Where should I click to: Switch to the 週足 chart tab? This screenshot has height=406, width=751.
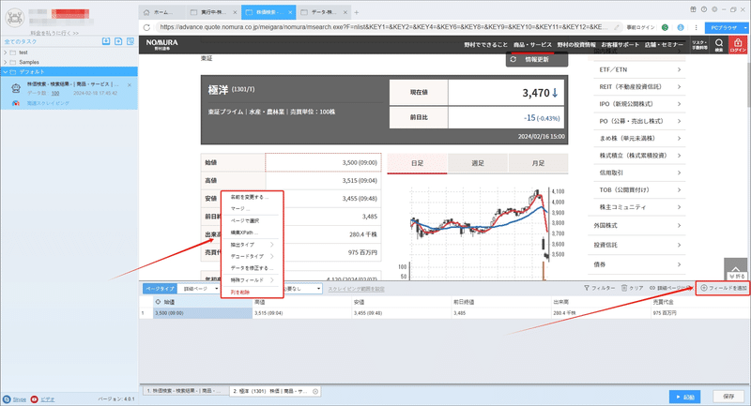click(x=478, y=163)
